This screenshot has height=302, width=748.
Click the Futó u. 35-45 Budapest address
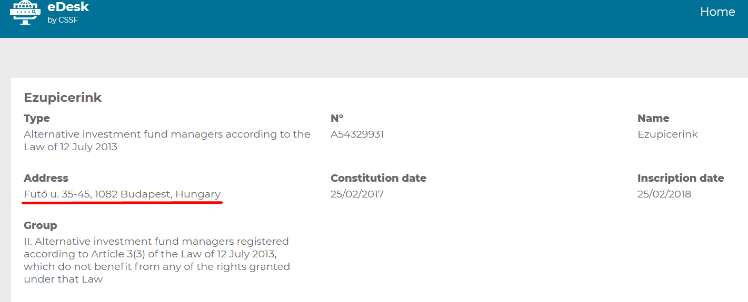point(122,194)
